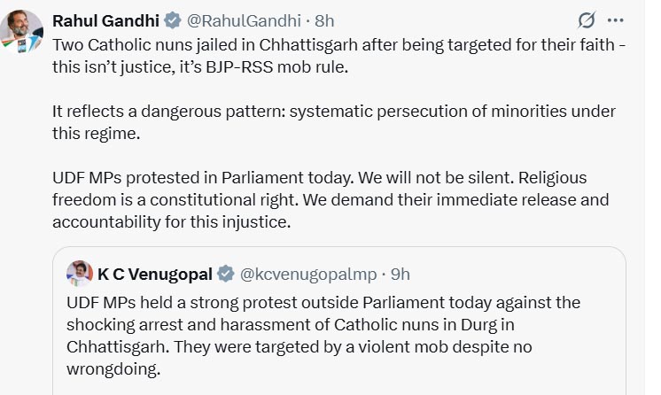Open the @kcvenugopalmp handle link
The image size is (661, 395).
tap(308, 274)
